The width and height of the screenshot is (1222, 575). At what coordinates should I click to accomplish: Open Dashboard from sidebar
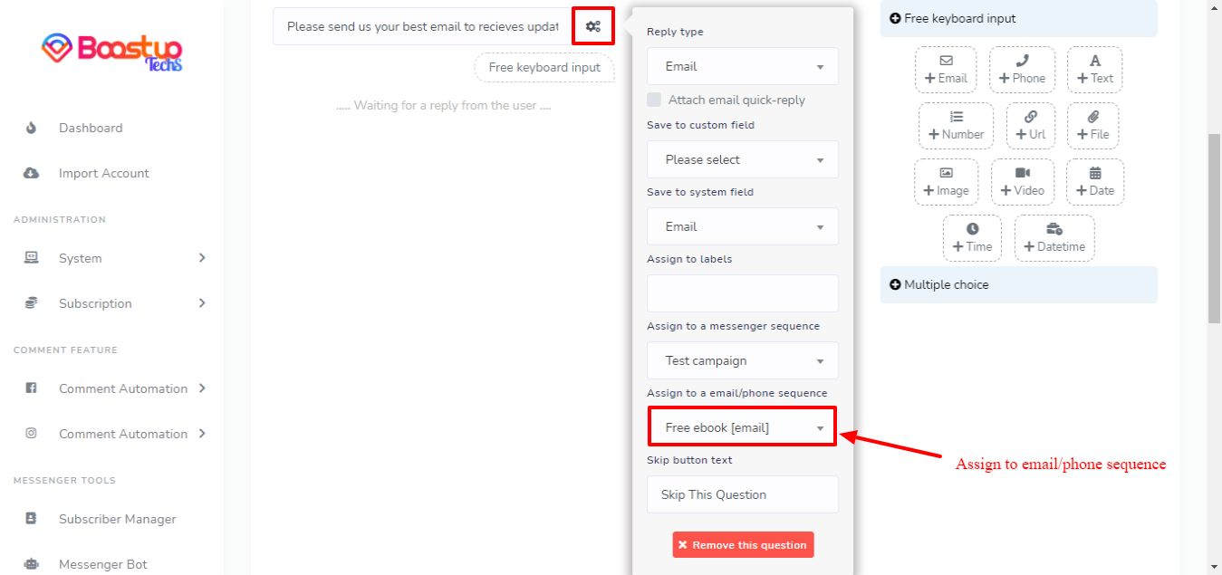coord(91,127)
